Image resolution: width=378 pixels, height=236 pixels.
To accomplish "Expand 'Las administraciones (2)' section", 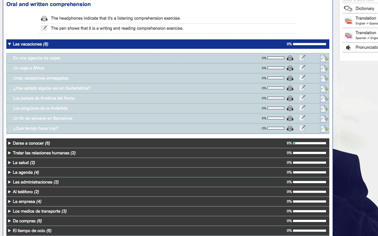I will [168, 182].
